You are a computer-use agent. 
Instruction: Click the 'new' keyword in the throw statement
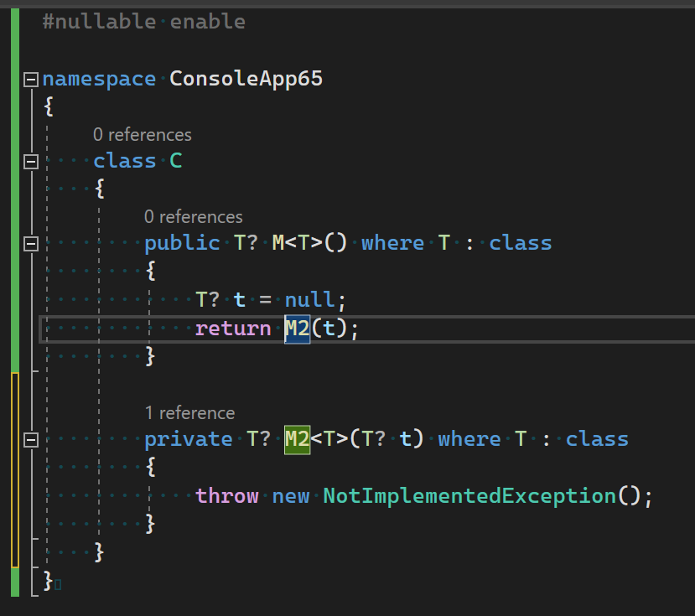291,496
